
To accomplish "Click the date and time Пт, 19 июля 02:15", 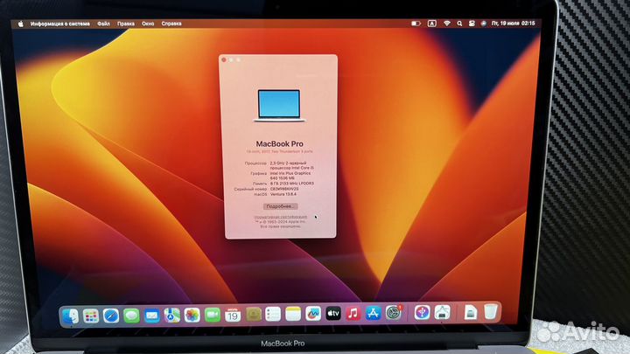I will (513, 24).
